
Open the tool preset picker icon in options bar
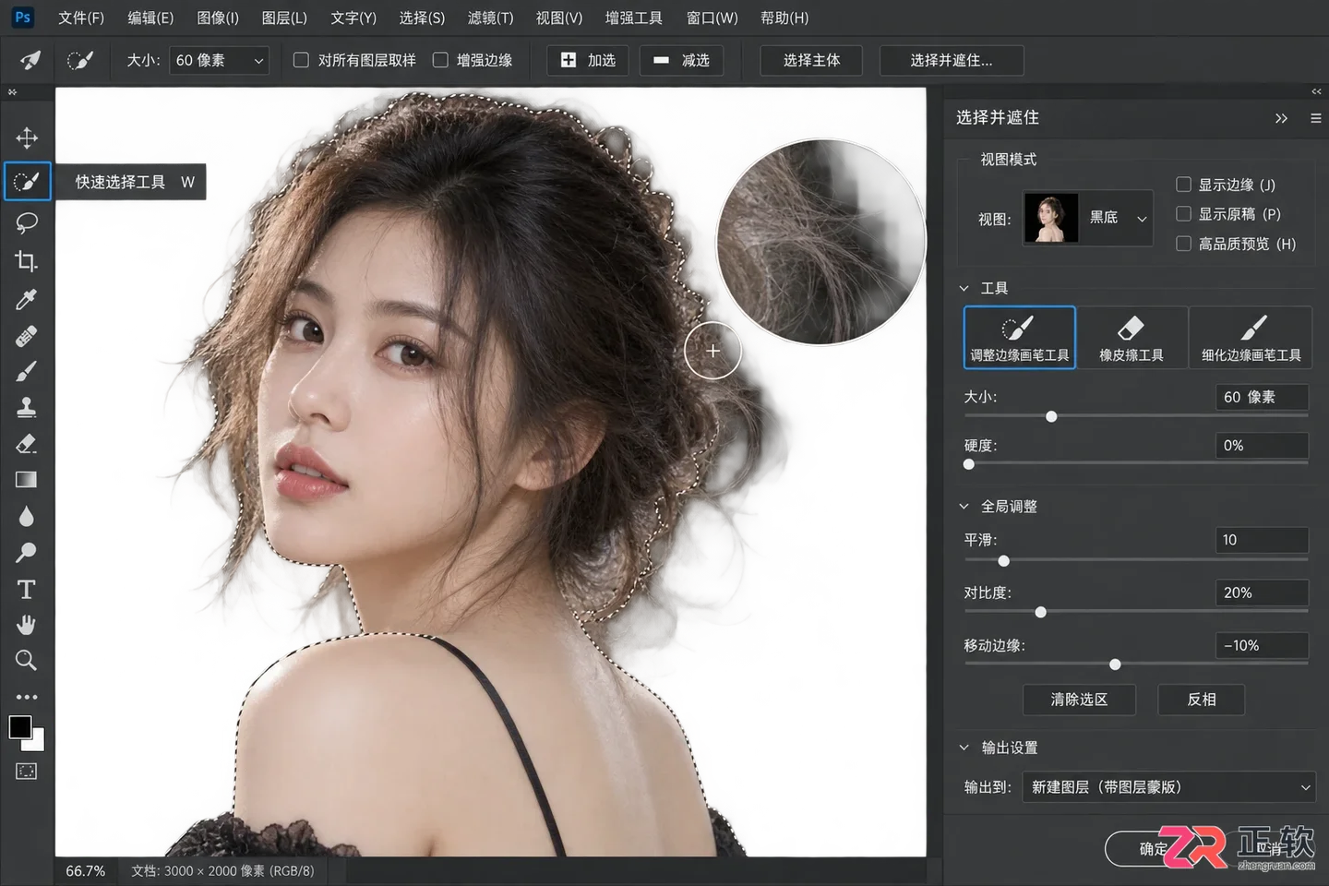pyautogui.click(x=30, y=61)
